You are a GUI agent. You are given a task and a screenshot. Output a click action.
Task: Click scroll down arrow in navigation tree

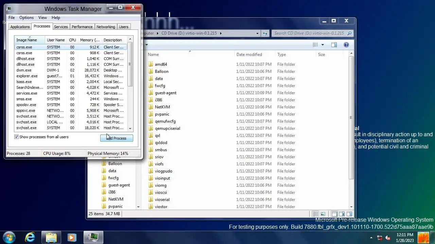tap(138, 207)
